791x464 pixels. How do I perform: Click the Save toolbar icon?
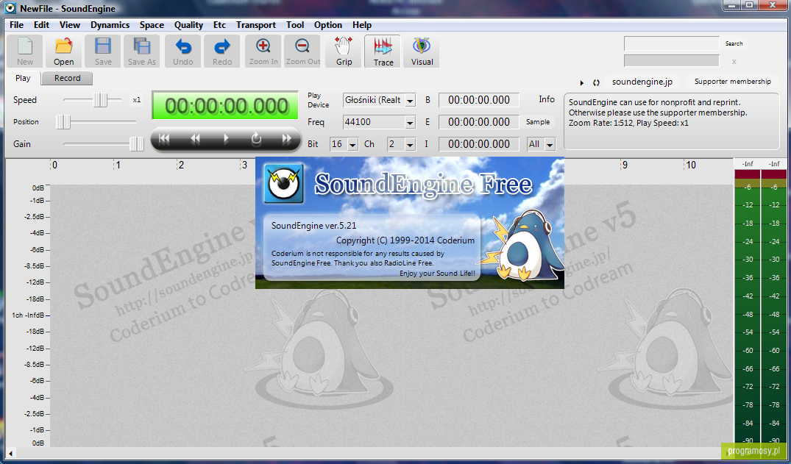pos(103,51)
